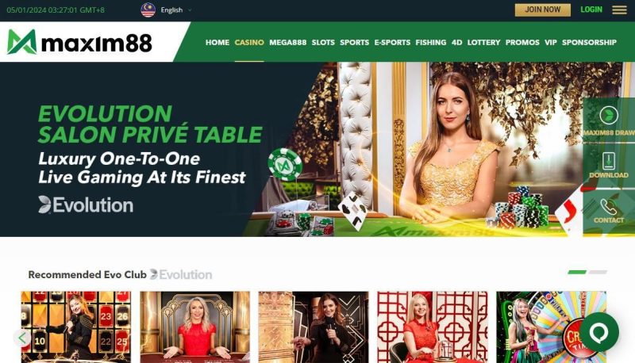Click the maxim88 logo

click(x=79, y=42)
